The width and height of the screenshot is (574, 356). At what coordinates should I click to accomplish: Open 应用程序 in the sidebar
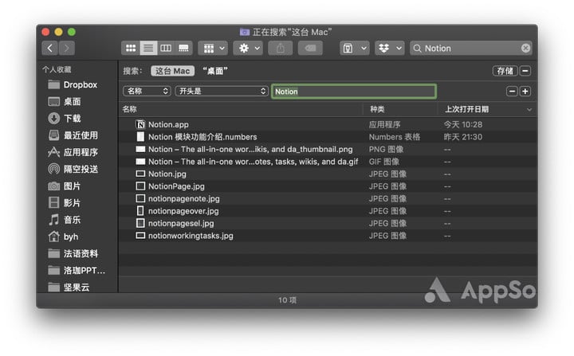pyautogui.click(x=73, y=152)
